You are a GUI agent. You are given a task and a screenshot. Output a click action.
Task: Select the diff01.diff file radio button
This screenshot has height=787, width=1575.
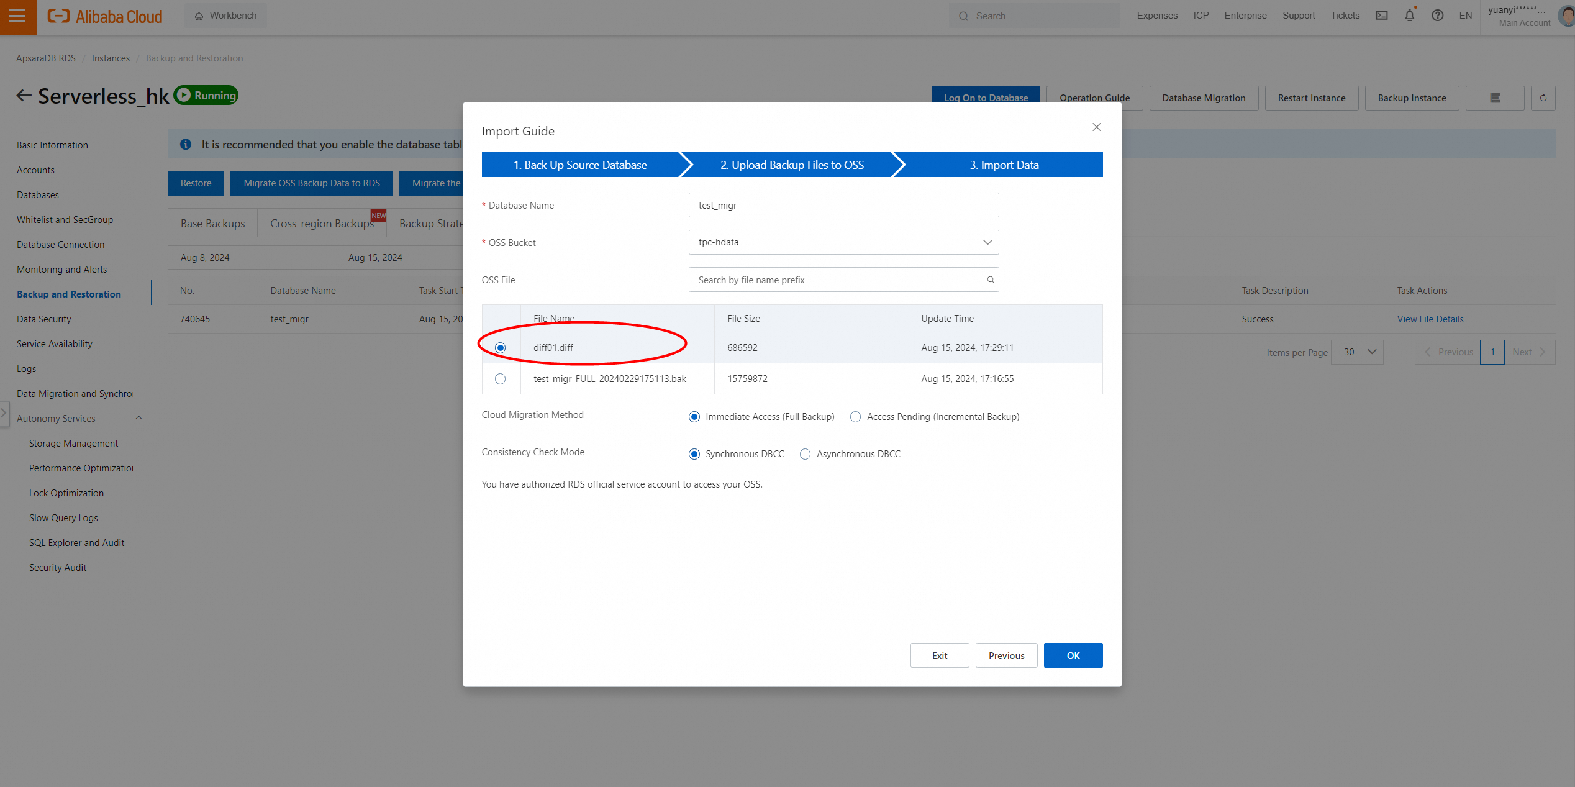point(500,348)
